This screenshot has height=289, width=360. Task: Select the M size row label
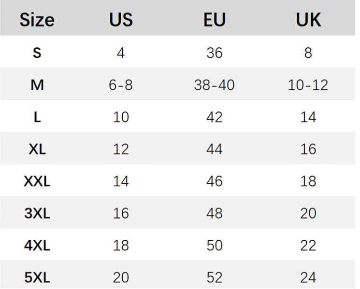tap(37, 85)
